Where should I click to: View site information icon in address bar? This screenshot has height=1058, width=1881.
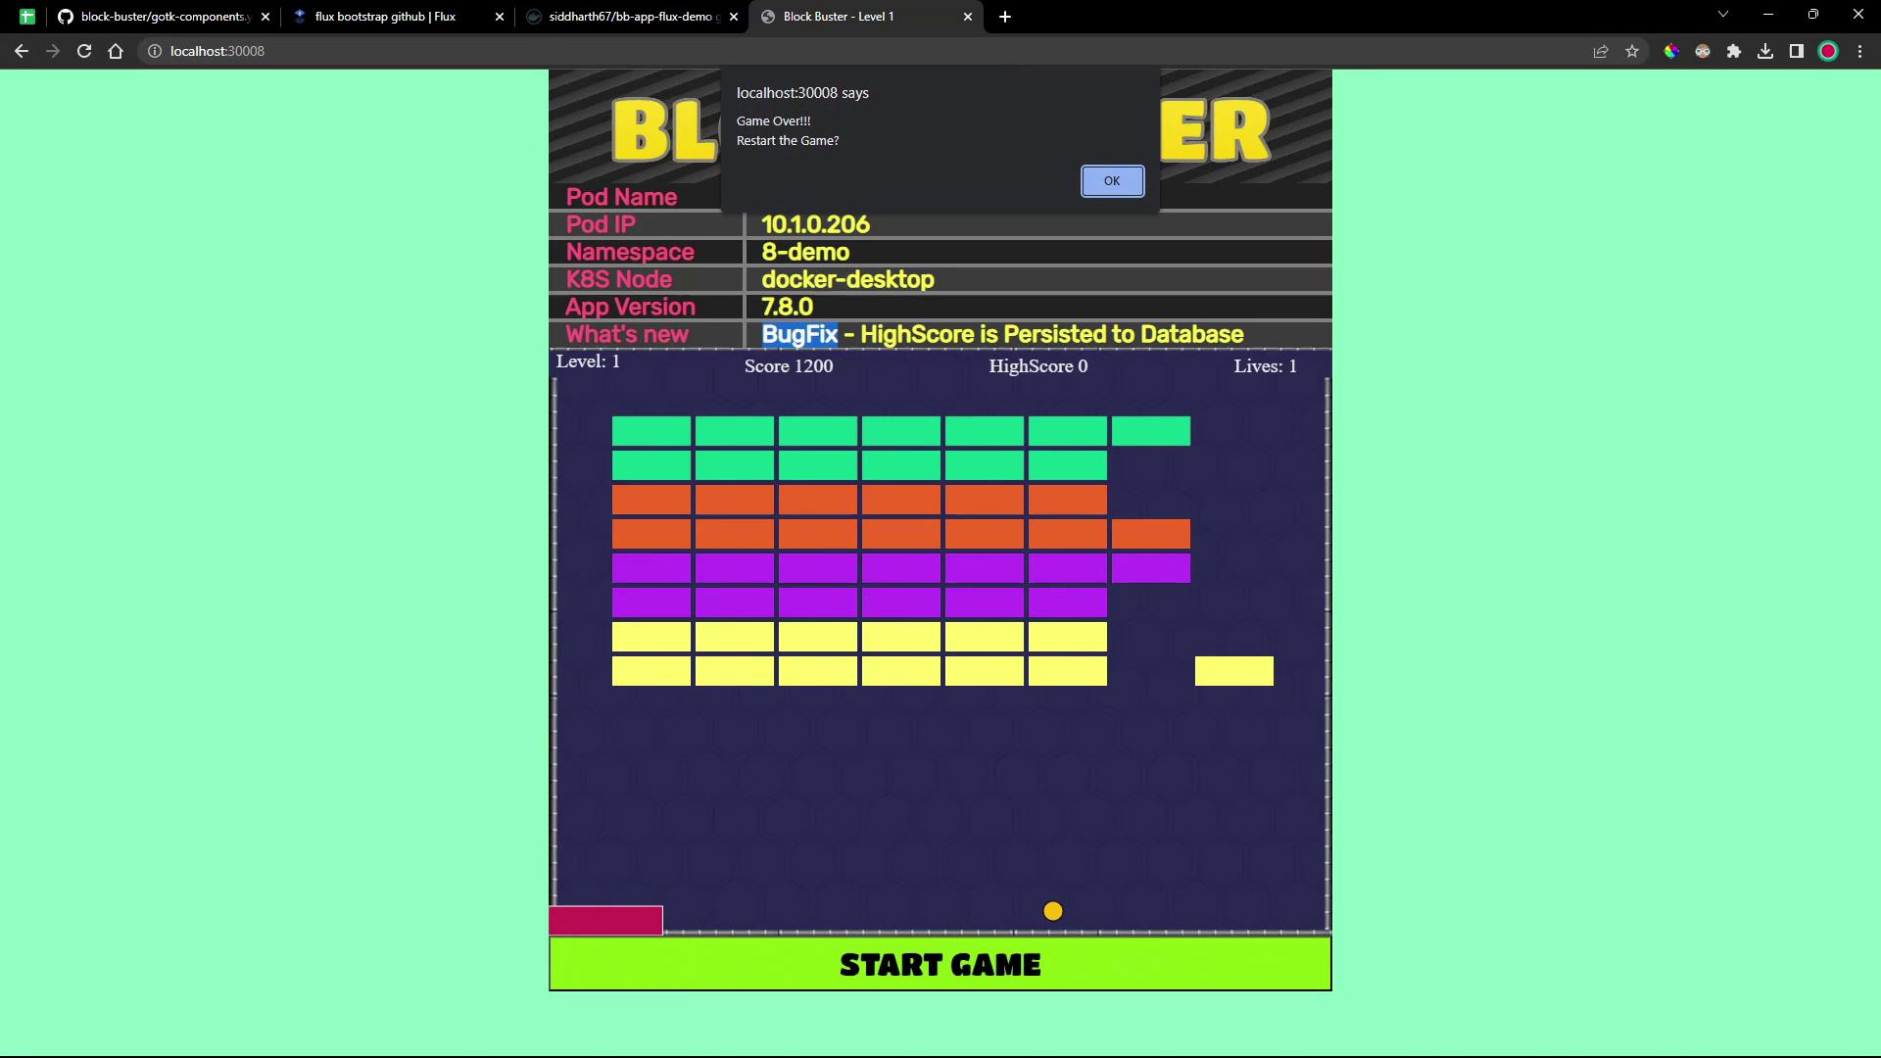point(155,51)
